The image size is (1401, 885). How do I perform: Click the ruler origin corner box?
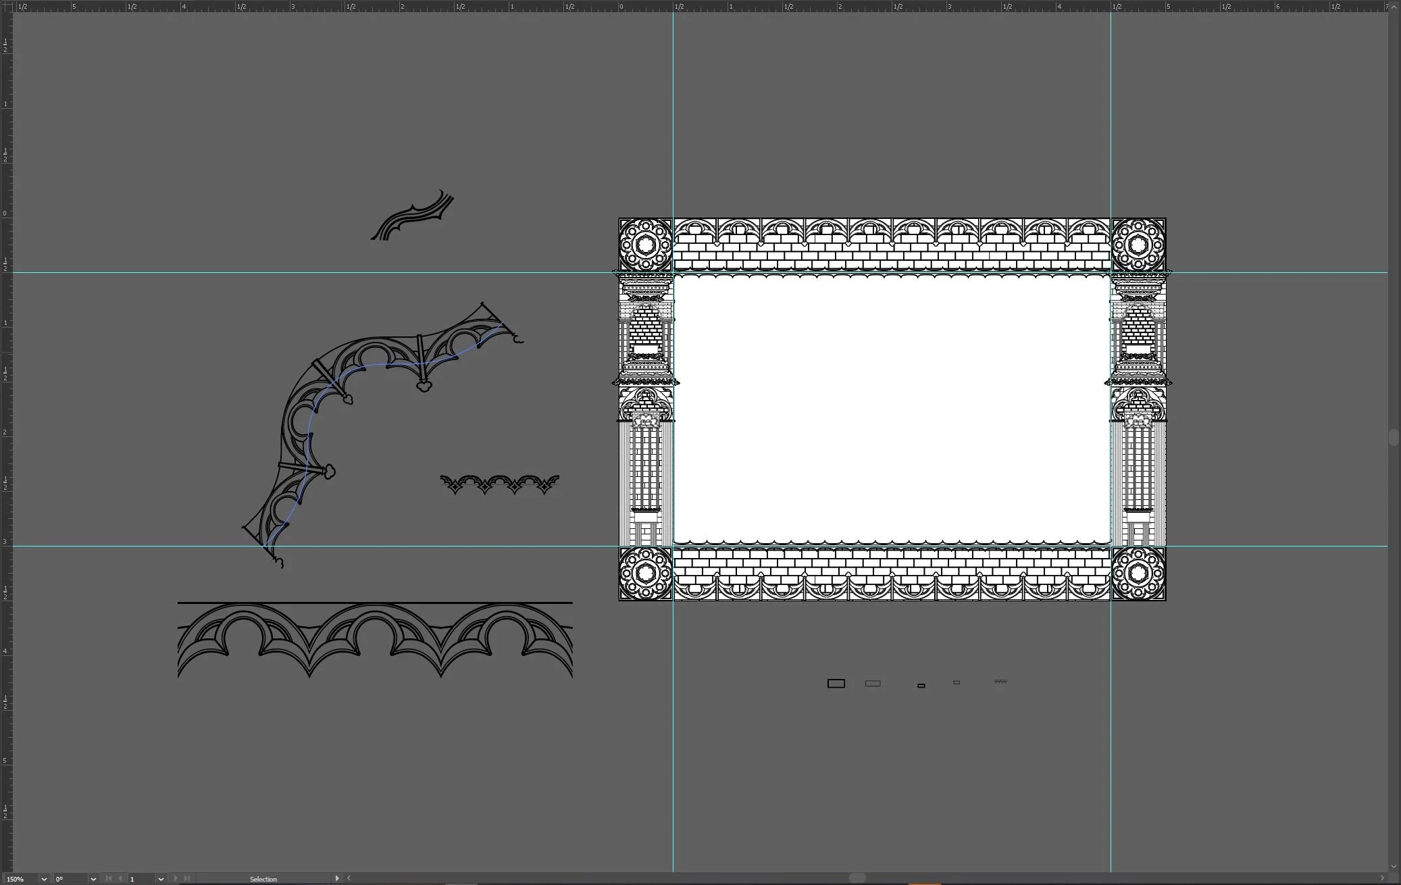(6, 6)
